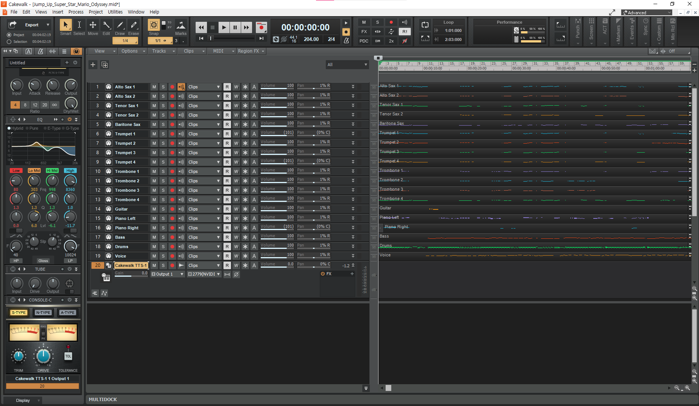Open the Utilities menu
This screenshot has width=699, height=406.
click(x=115, y=12)
